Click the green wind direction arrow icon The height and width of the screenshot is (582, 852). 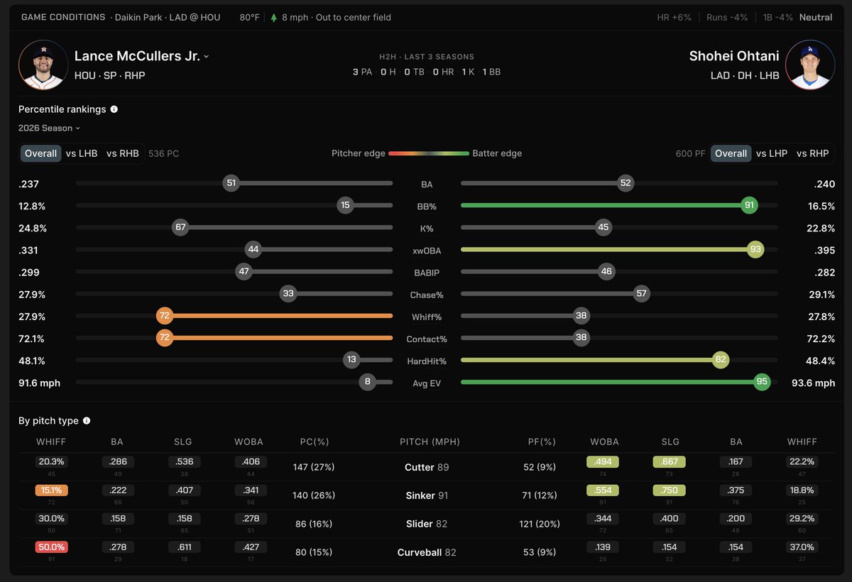[274, 17]
